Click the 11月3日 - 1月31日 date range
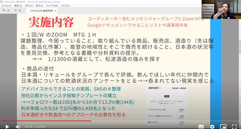241x129 pixels. [x=179, y=88]
